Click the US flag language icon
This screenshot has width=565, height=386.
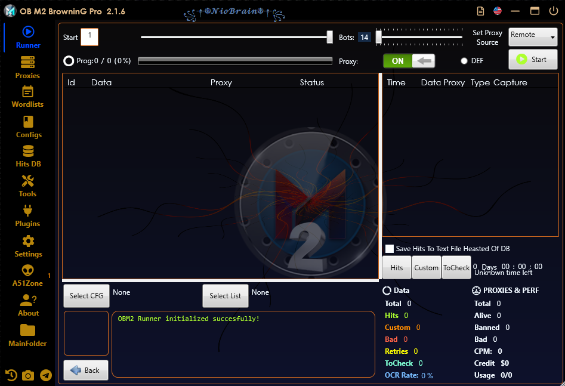pyautogui.click(x=498, y=11)
